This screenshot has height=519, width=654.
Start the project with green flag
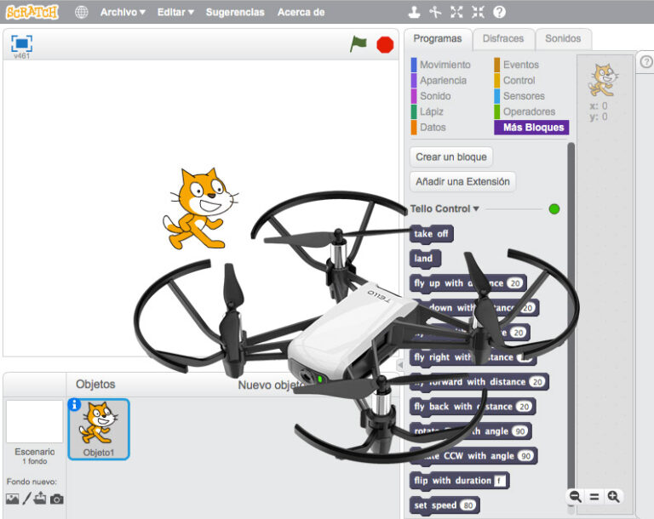click(358, 43)
